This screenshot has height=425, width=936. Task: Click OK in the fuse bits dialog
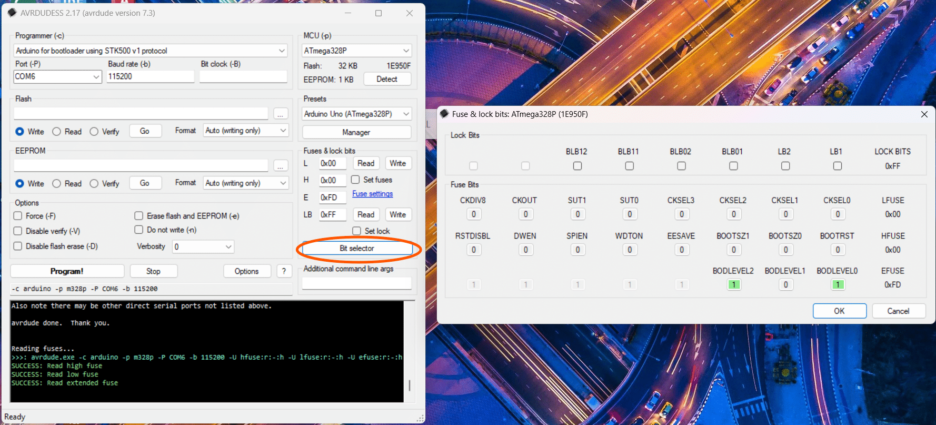pyautogui.click(x=840, y=311)
